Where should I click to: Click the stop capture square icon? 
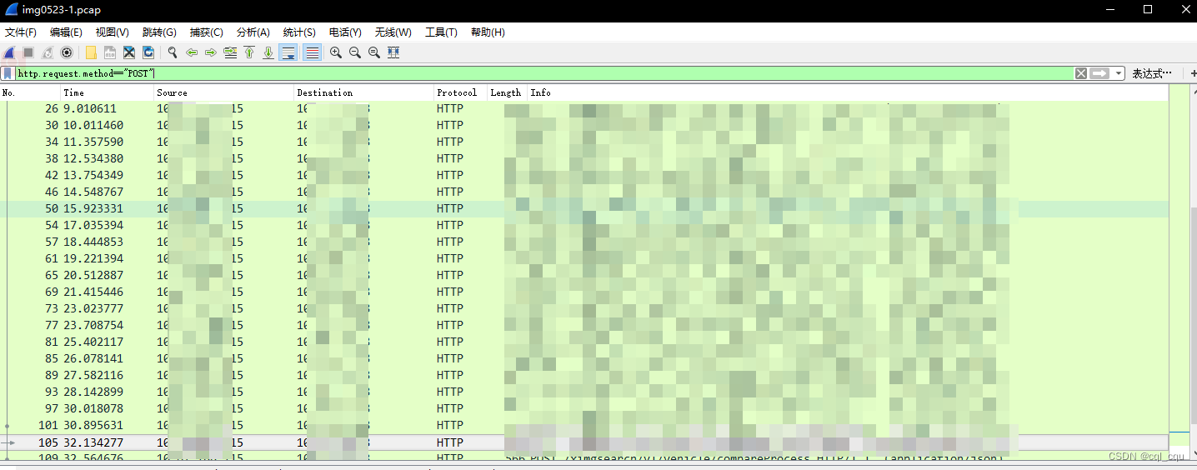28,52
